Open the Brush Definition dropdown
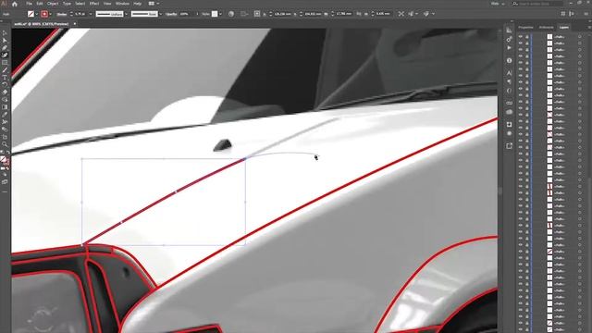The width and height of the screenshot is (592, 333). (160, 14)
